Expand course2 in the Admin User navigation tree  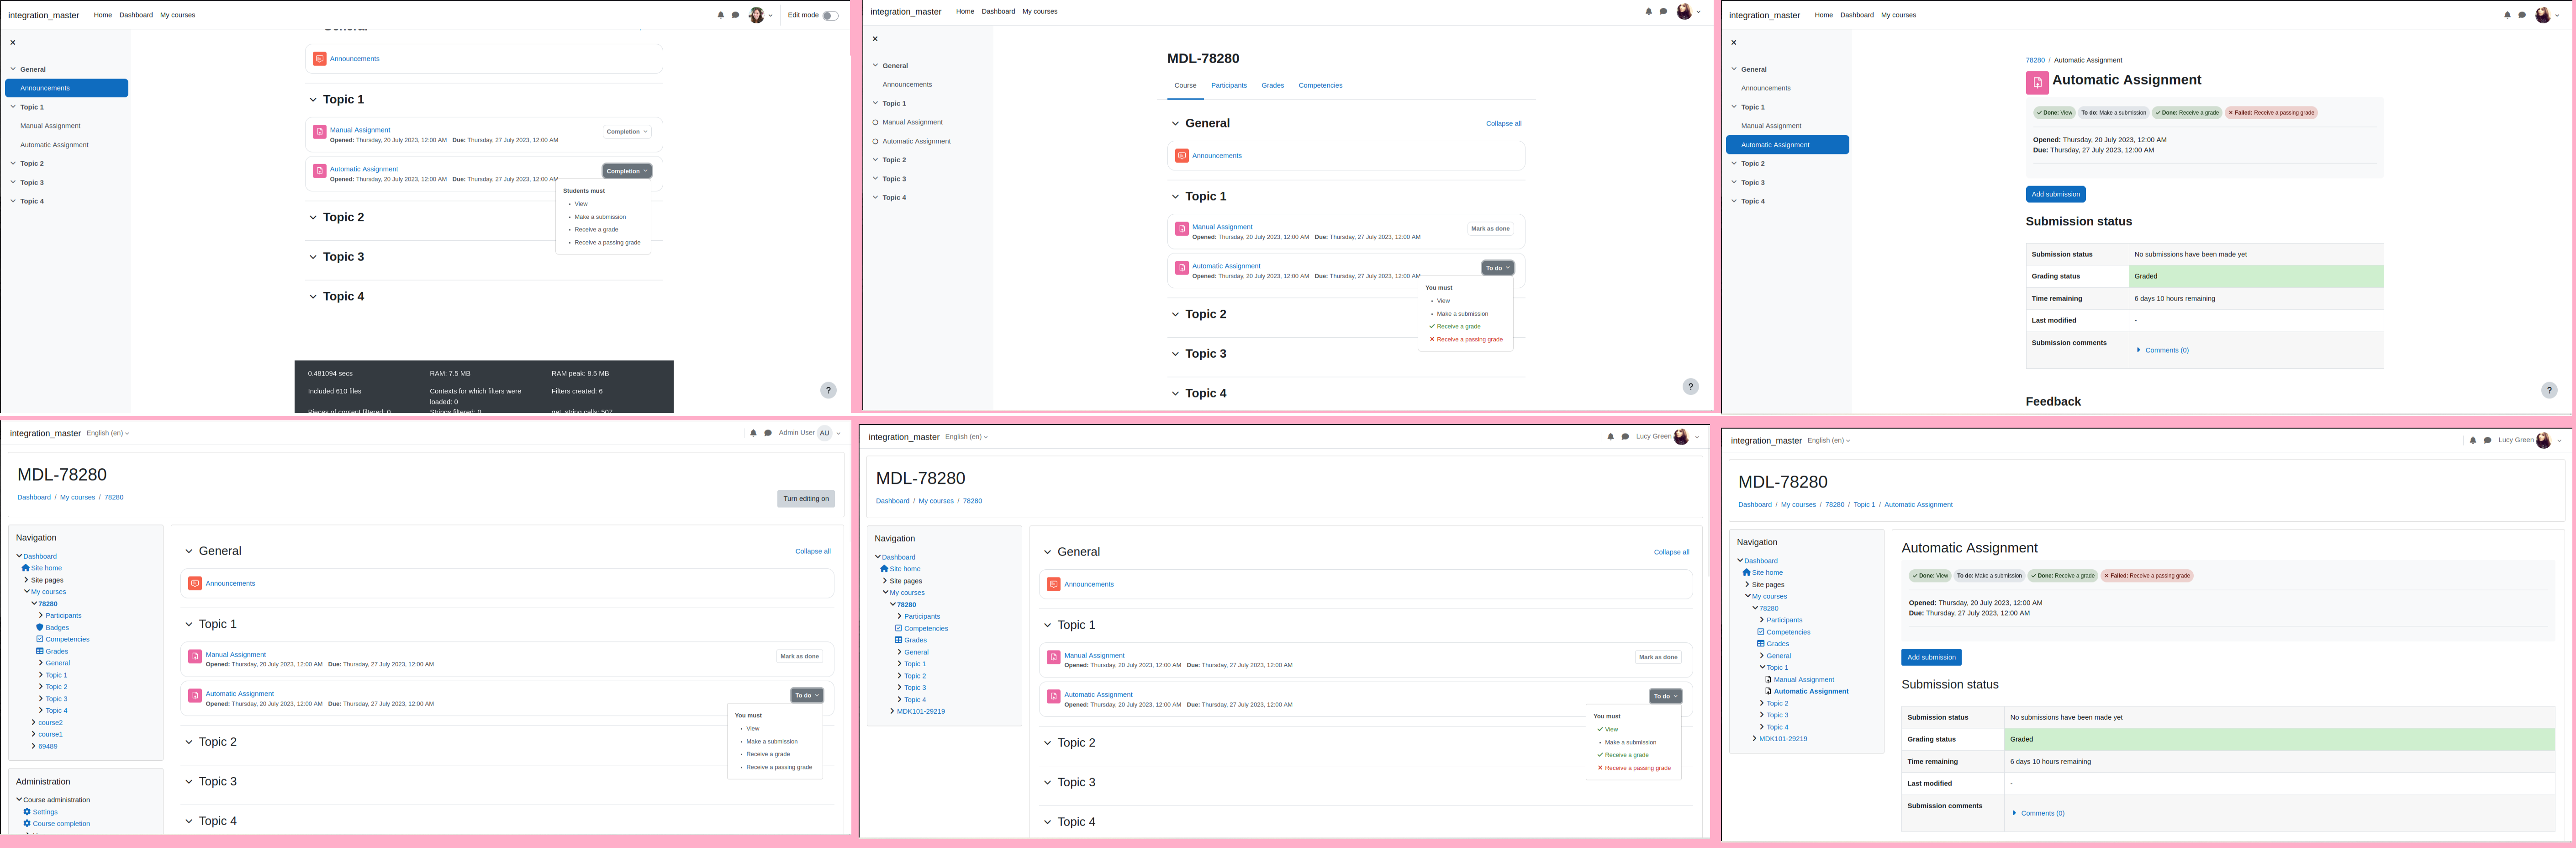tap(34, 722)
